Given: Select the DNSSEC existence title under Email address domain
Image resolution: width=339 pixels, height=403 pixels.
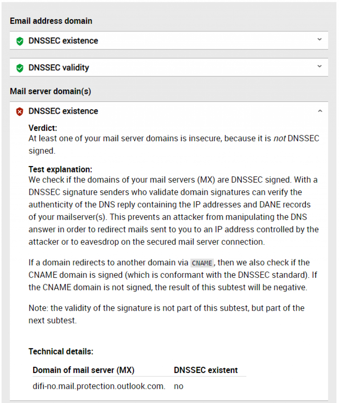Looking at the screenshot, I should (63, 41).
